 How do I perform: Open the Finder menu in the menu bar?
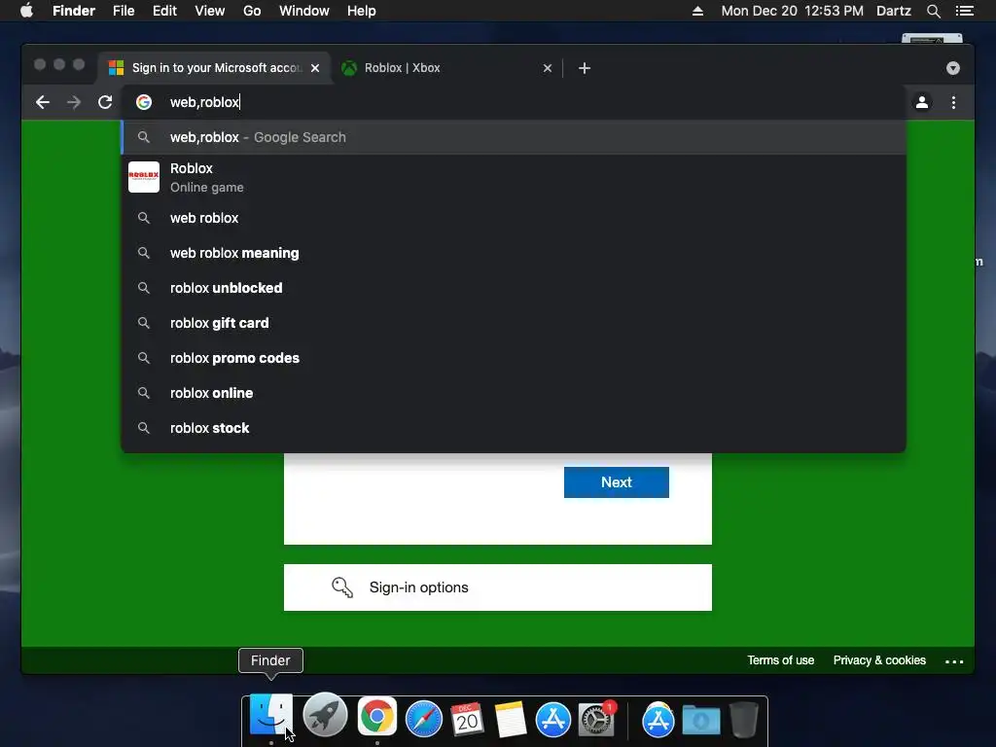click(x=74, y=11)
